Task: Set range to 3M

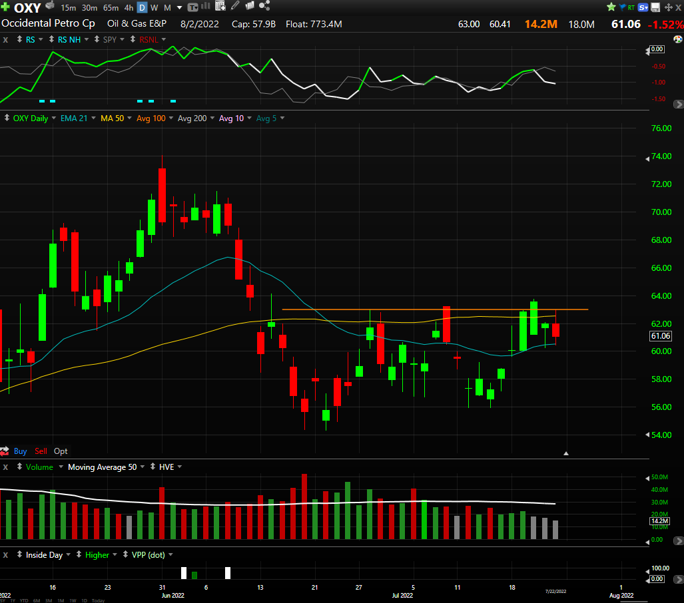Action: click(x=49, y=600)
